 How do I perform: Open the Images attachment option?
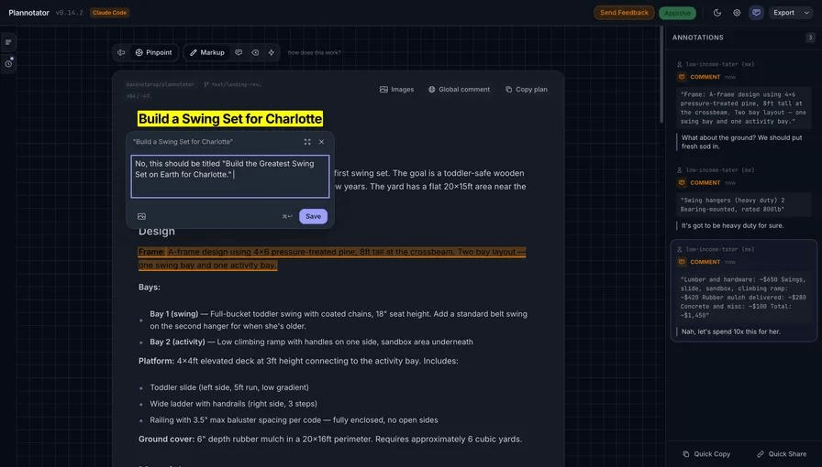[x=397, y=90]
